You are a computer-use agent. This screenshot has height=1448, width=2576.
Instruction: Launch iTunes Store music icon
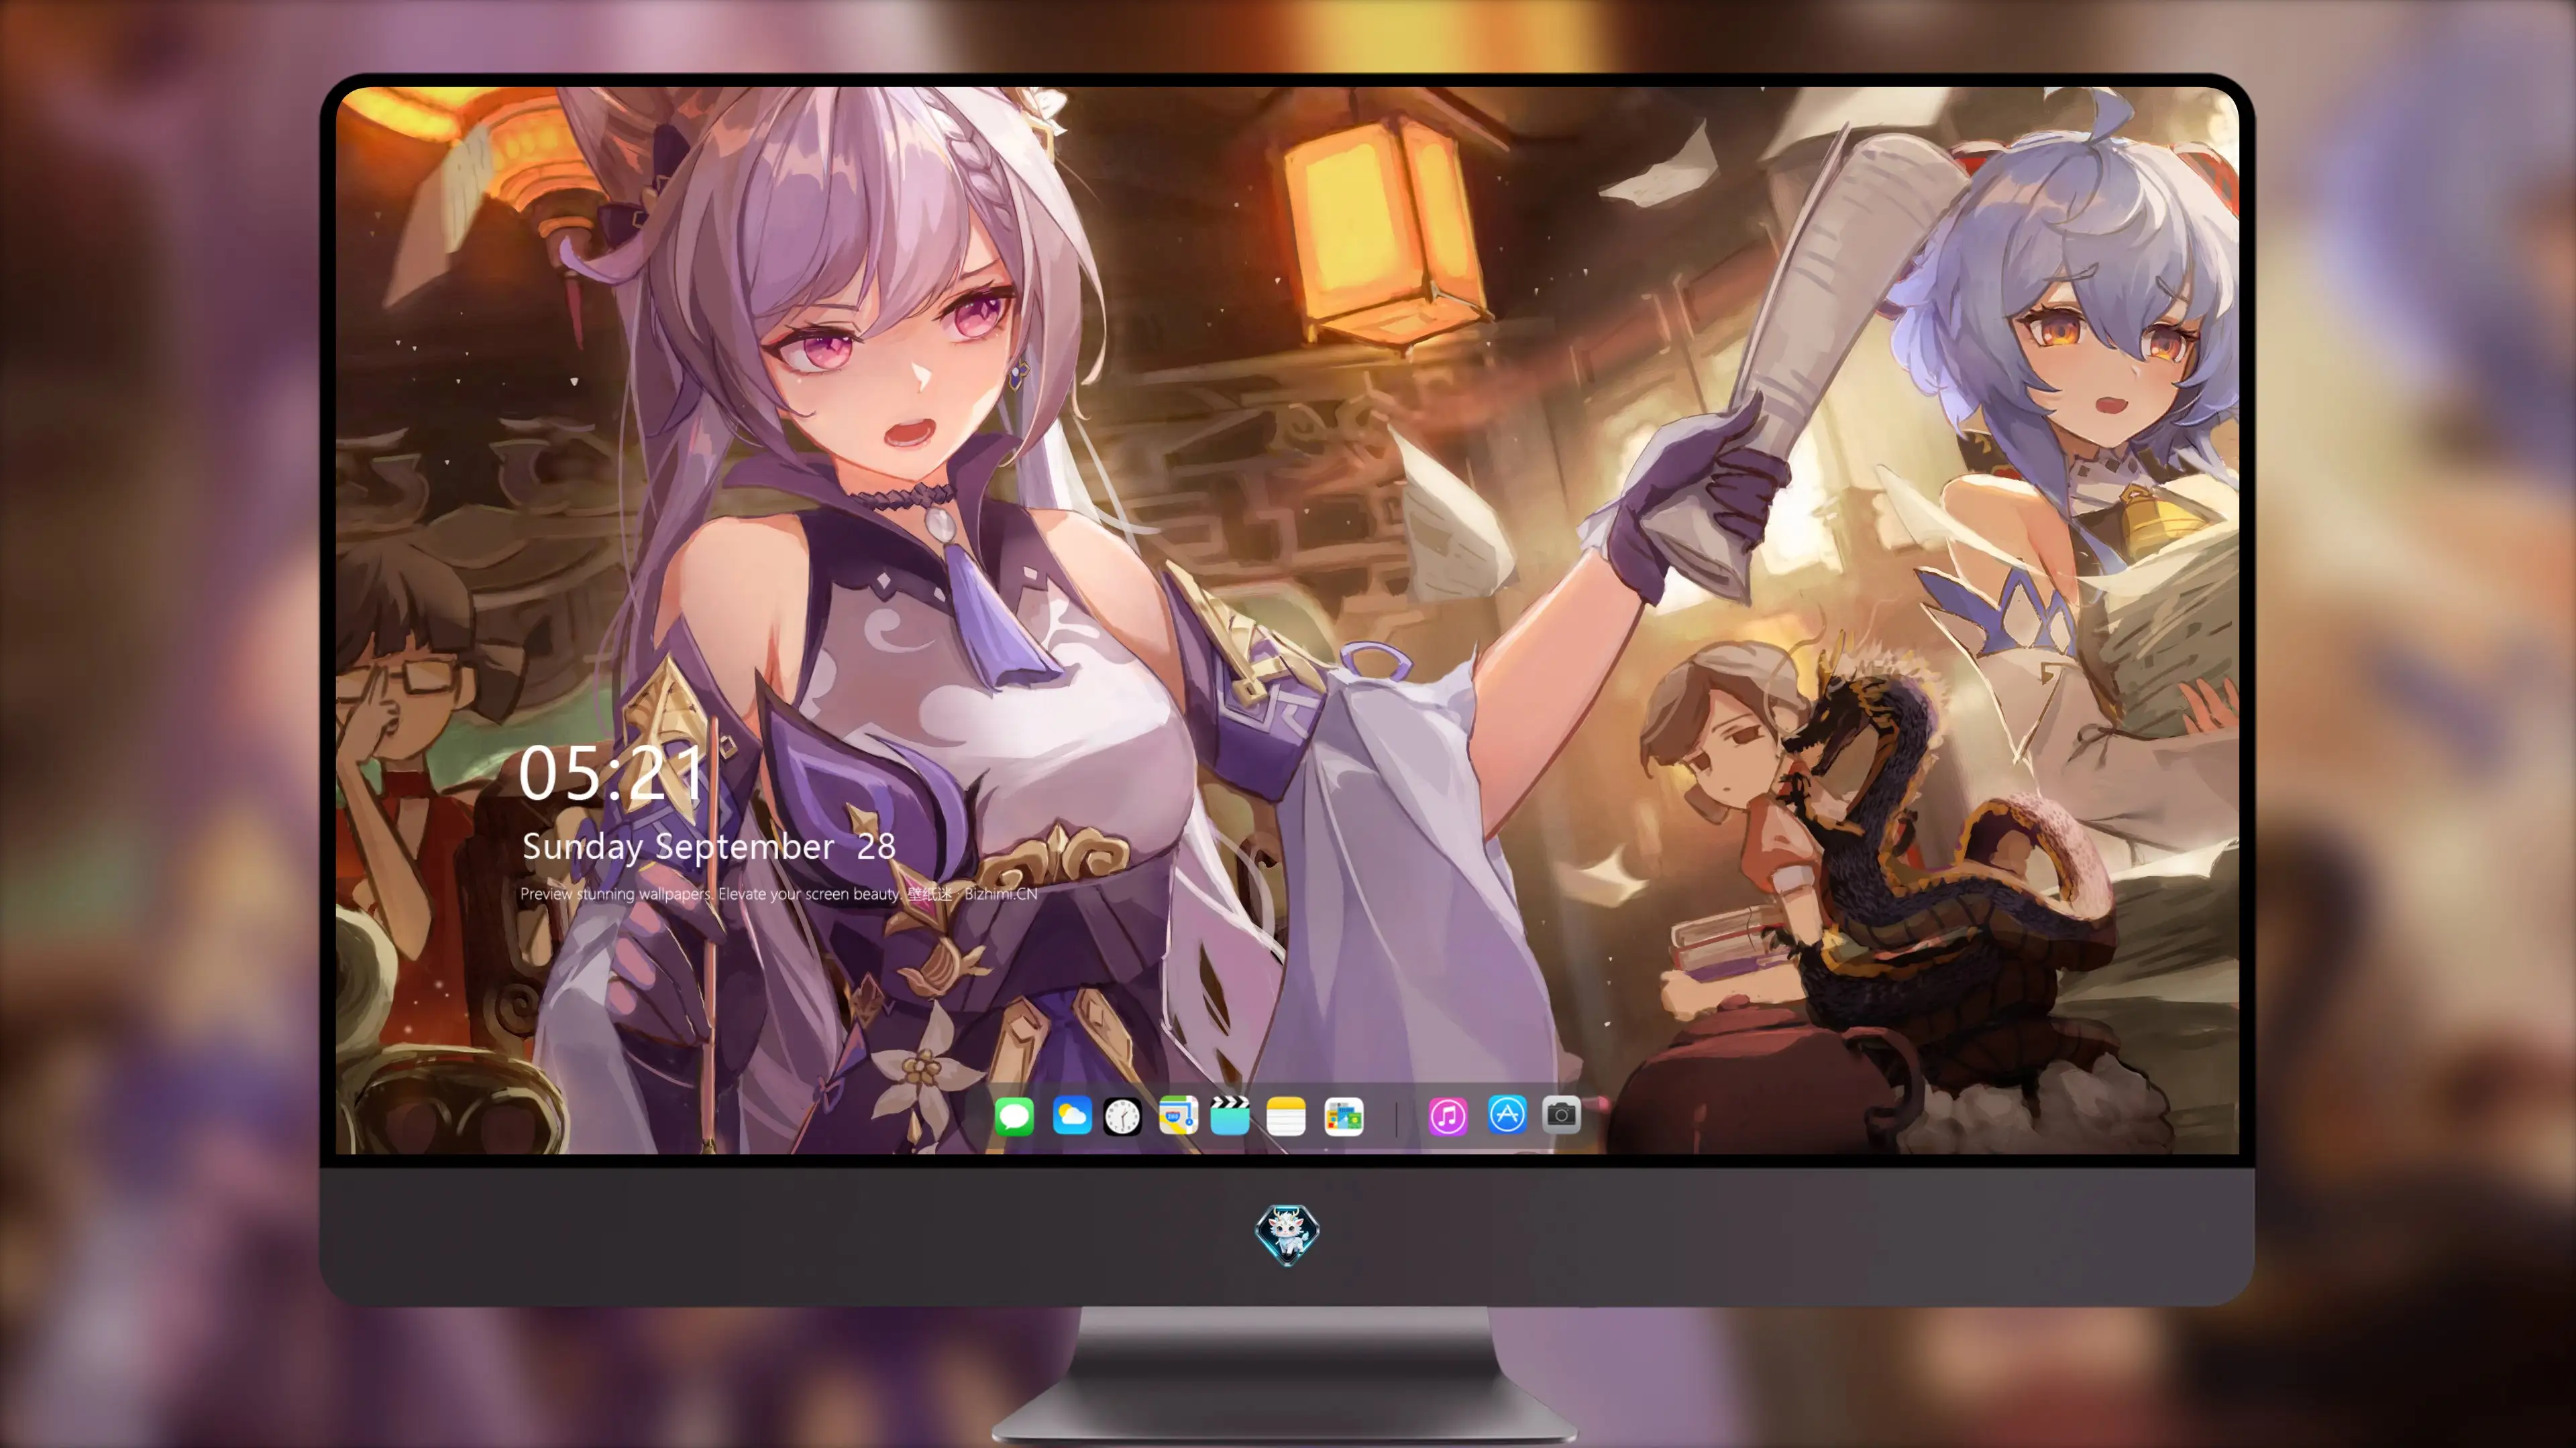(1448, 1116)
